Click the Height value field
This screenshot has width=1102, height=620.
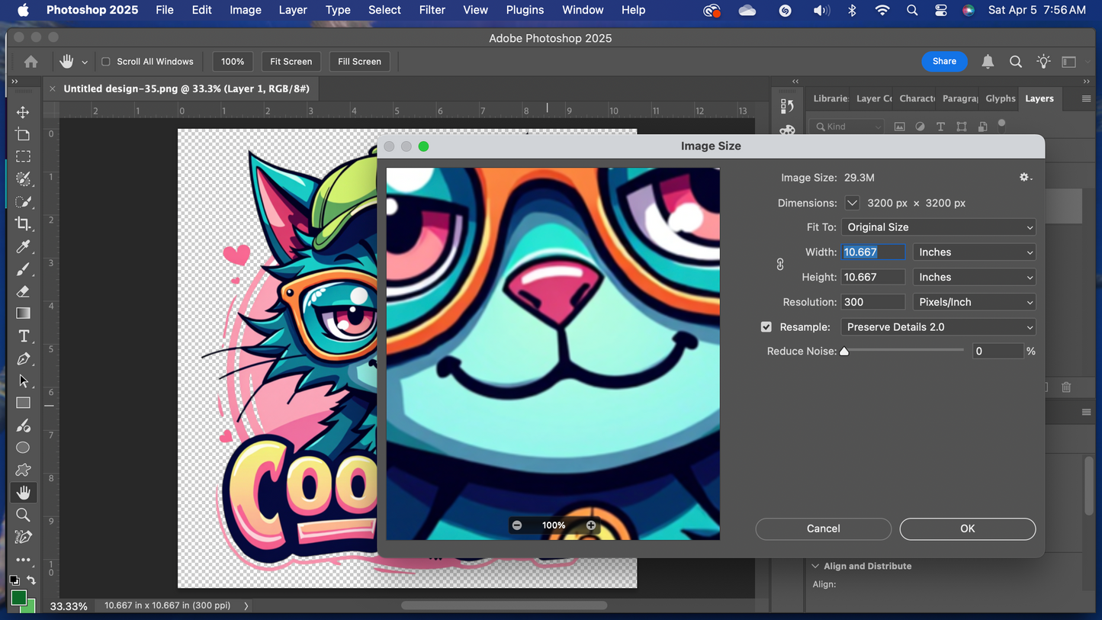pyautogui.click(x=873, y=278)
